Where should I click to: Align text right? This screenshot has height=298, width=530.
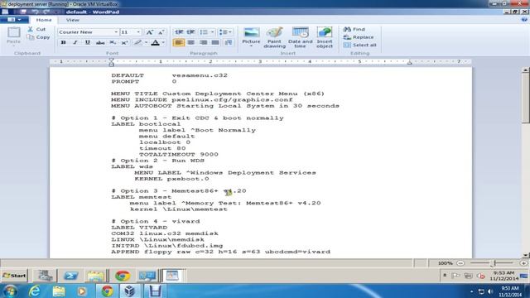pos(203,42)
